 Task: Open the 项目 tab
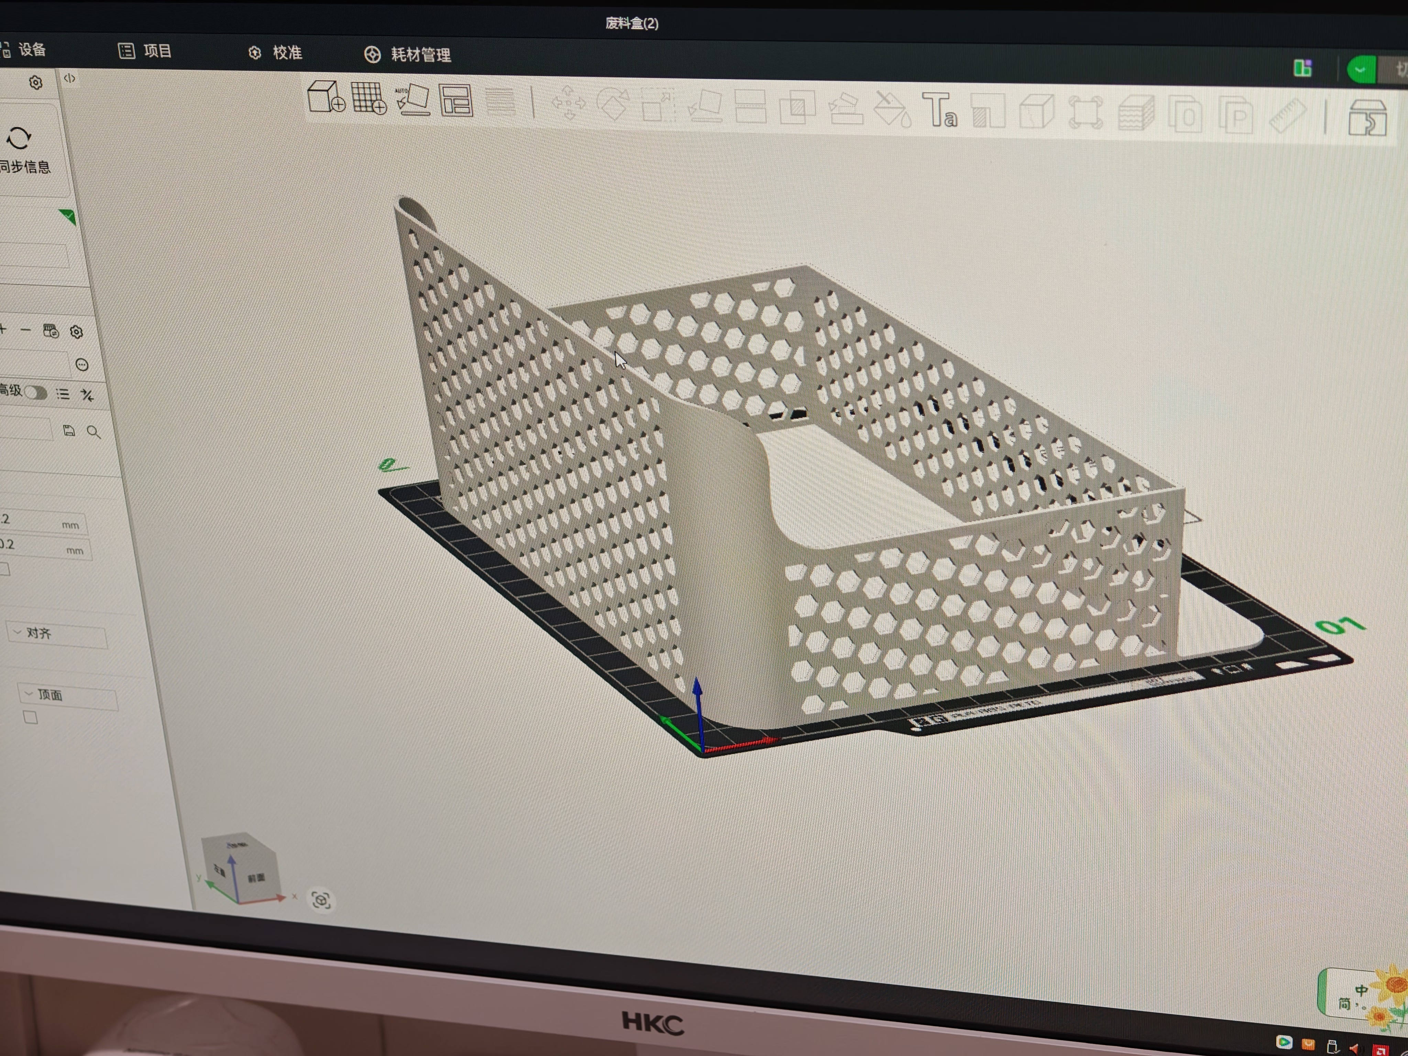click(145, 51)
